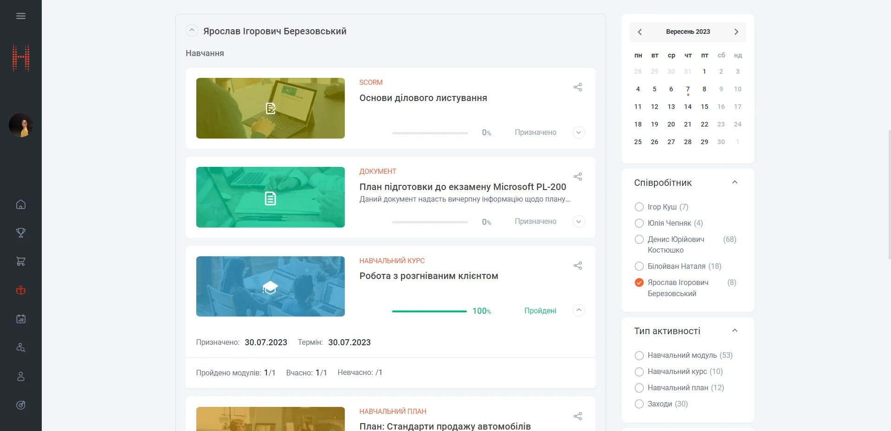Collapse the Співробітник filter section

(735, 183)
